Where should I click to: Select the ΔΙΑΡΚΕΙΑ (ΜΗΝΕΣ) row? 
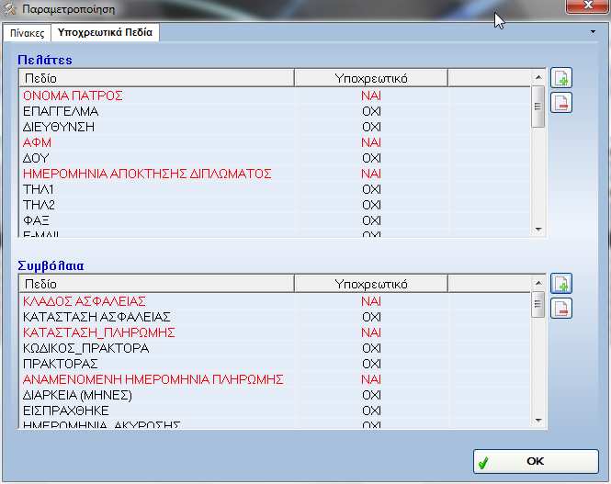(275, 395)
